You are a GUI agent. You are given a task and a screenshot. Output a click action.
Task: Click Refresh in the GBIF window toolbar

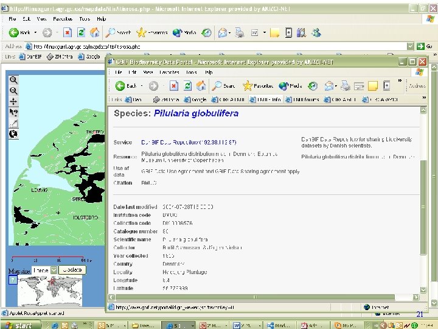187,86
